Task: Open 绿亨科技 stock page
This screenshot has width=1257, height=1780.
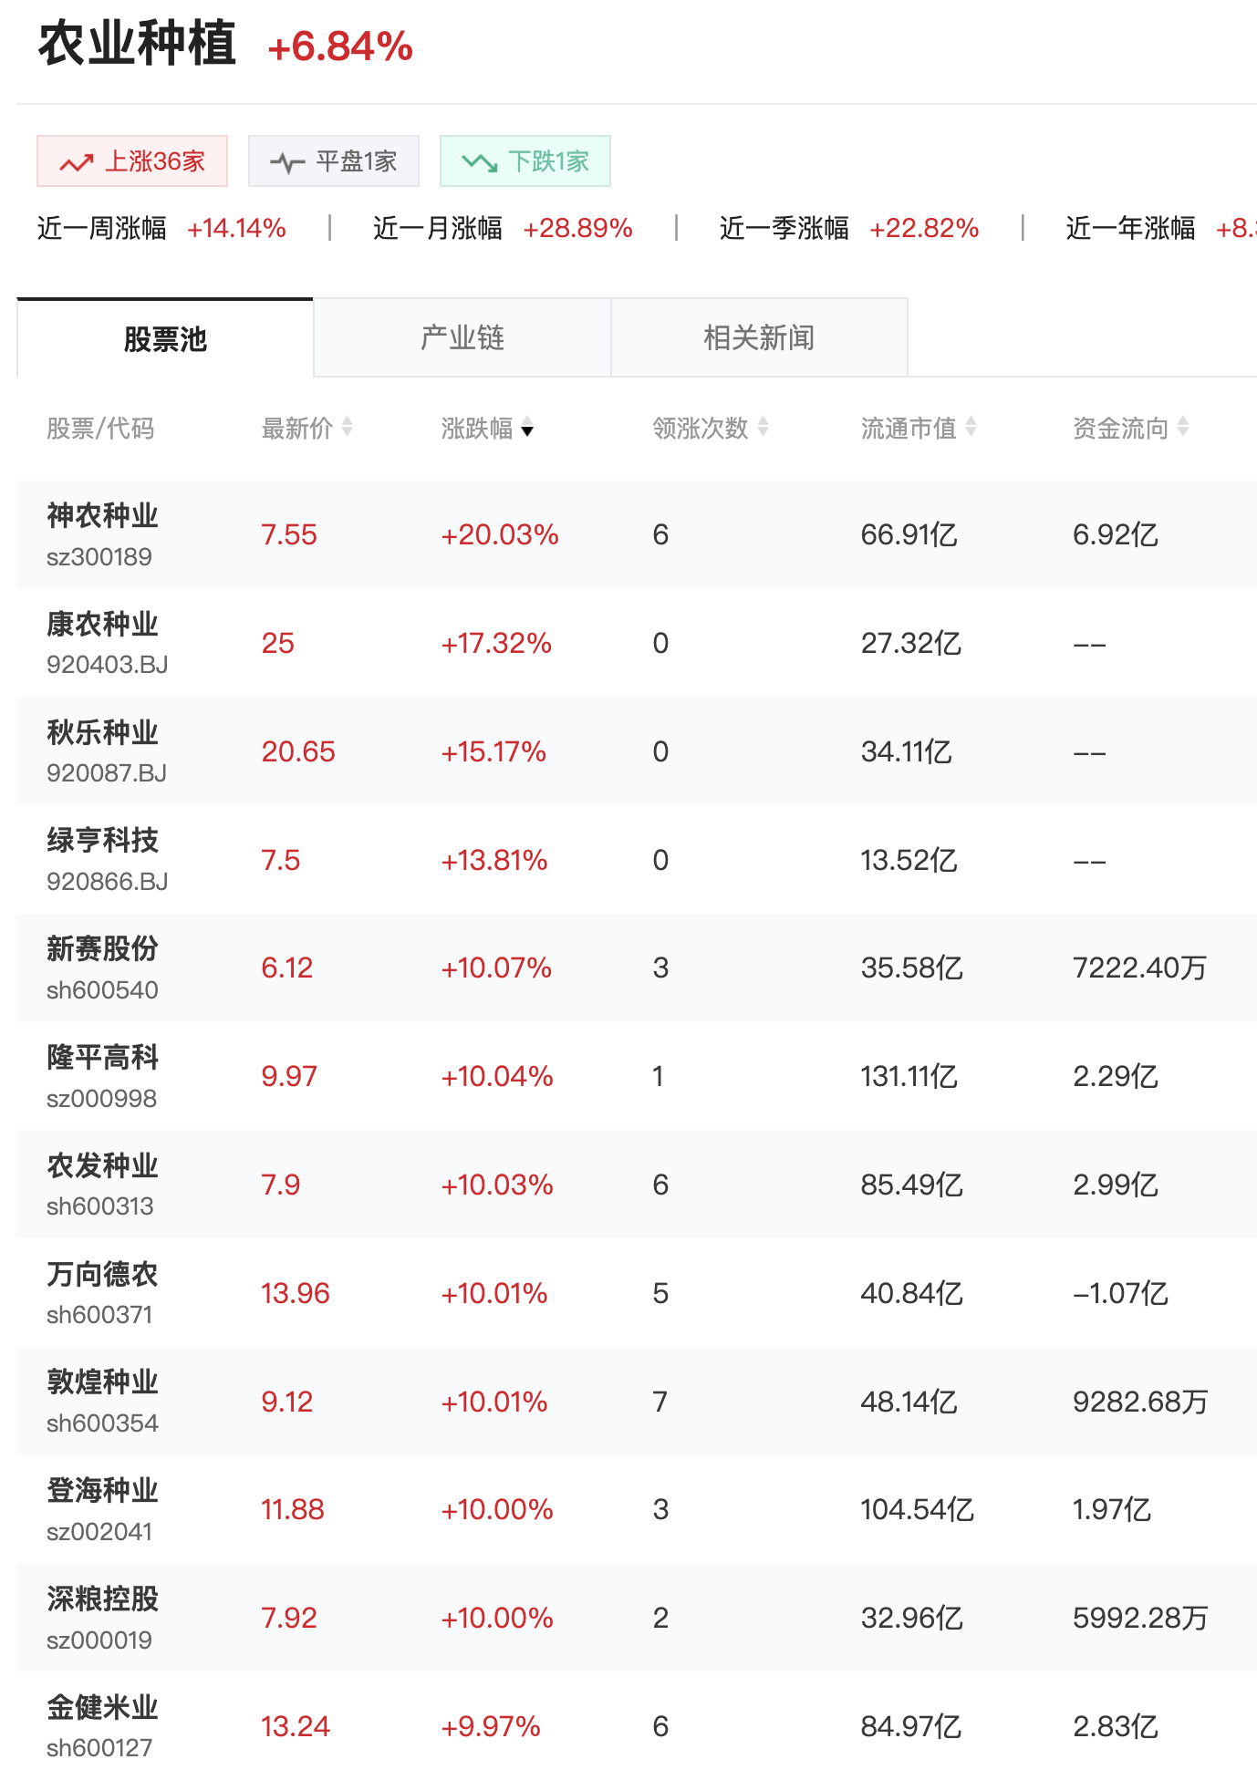Action: coord(102,841)
